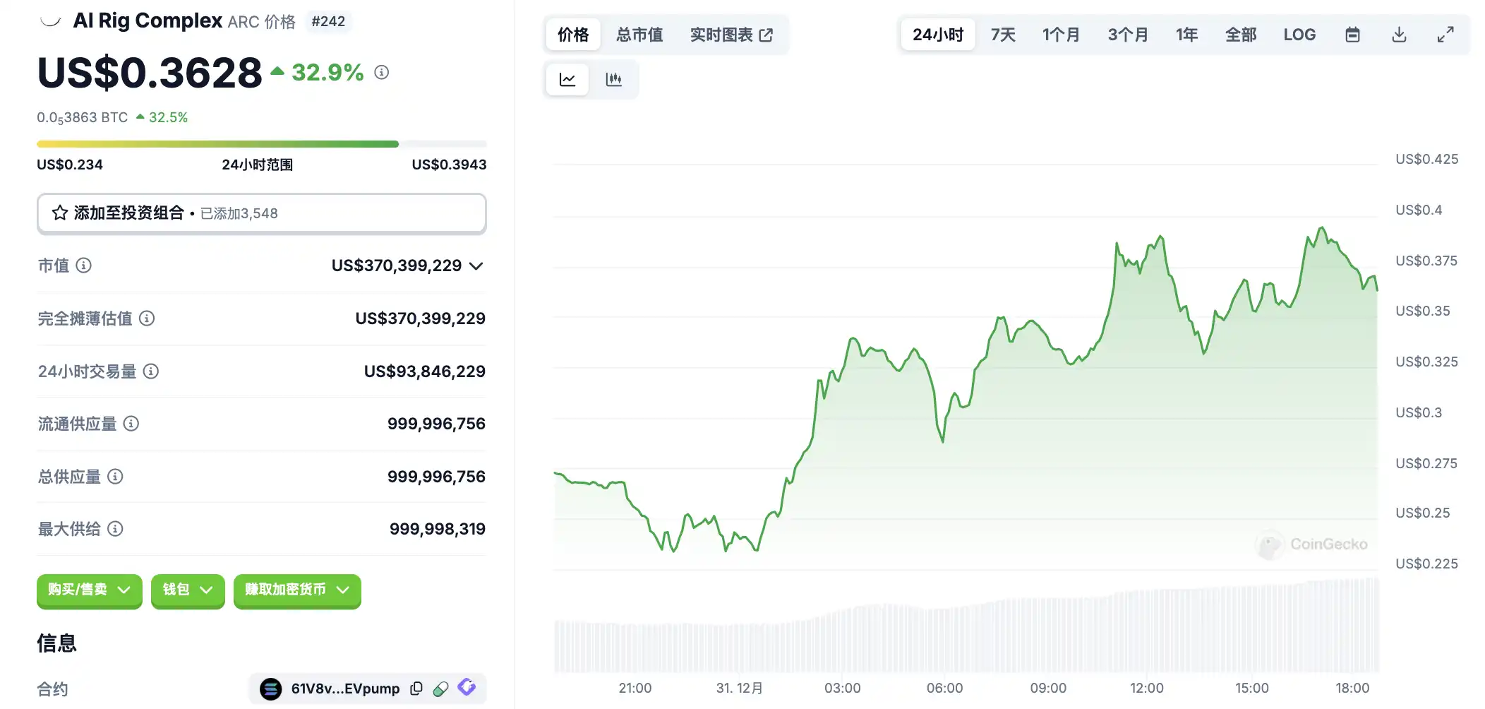Toggle the LOG scale on chart

1299,35
